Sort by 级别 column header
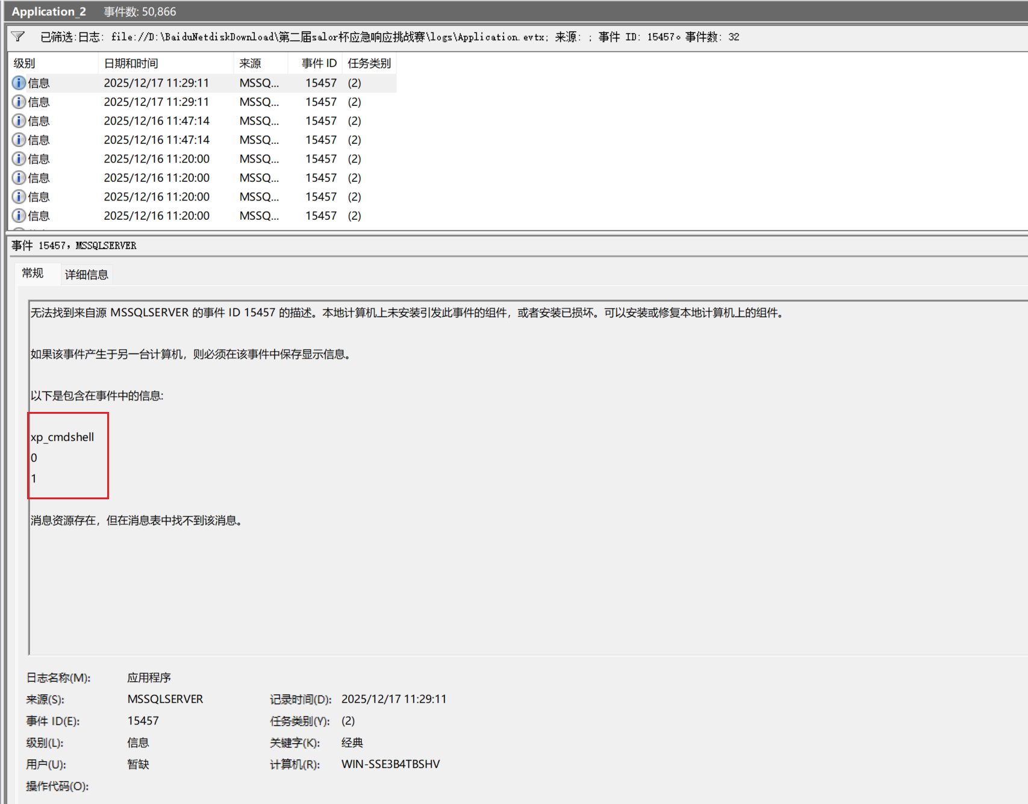 click(x=54, y=63)
